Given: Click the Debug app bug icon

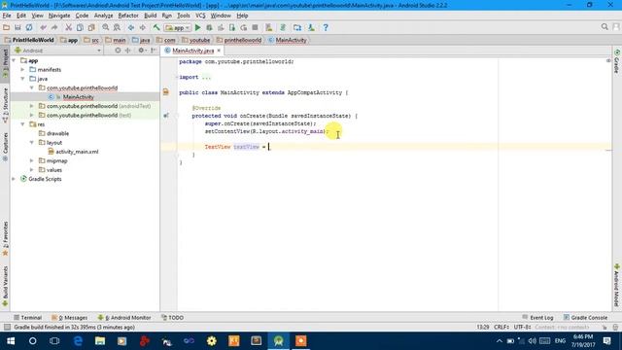Looking at the screenshot, I should (x=209, y=27).
